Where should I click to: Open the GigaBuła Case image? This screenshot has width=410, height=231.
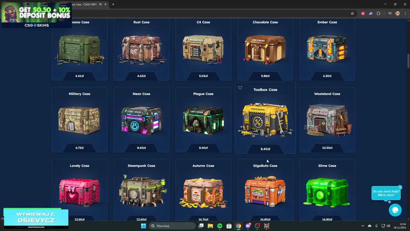click(x=265, y=192)
